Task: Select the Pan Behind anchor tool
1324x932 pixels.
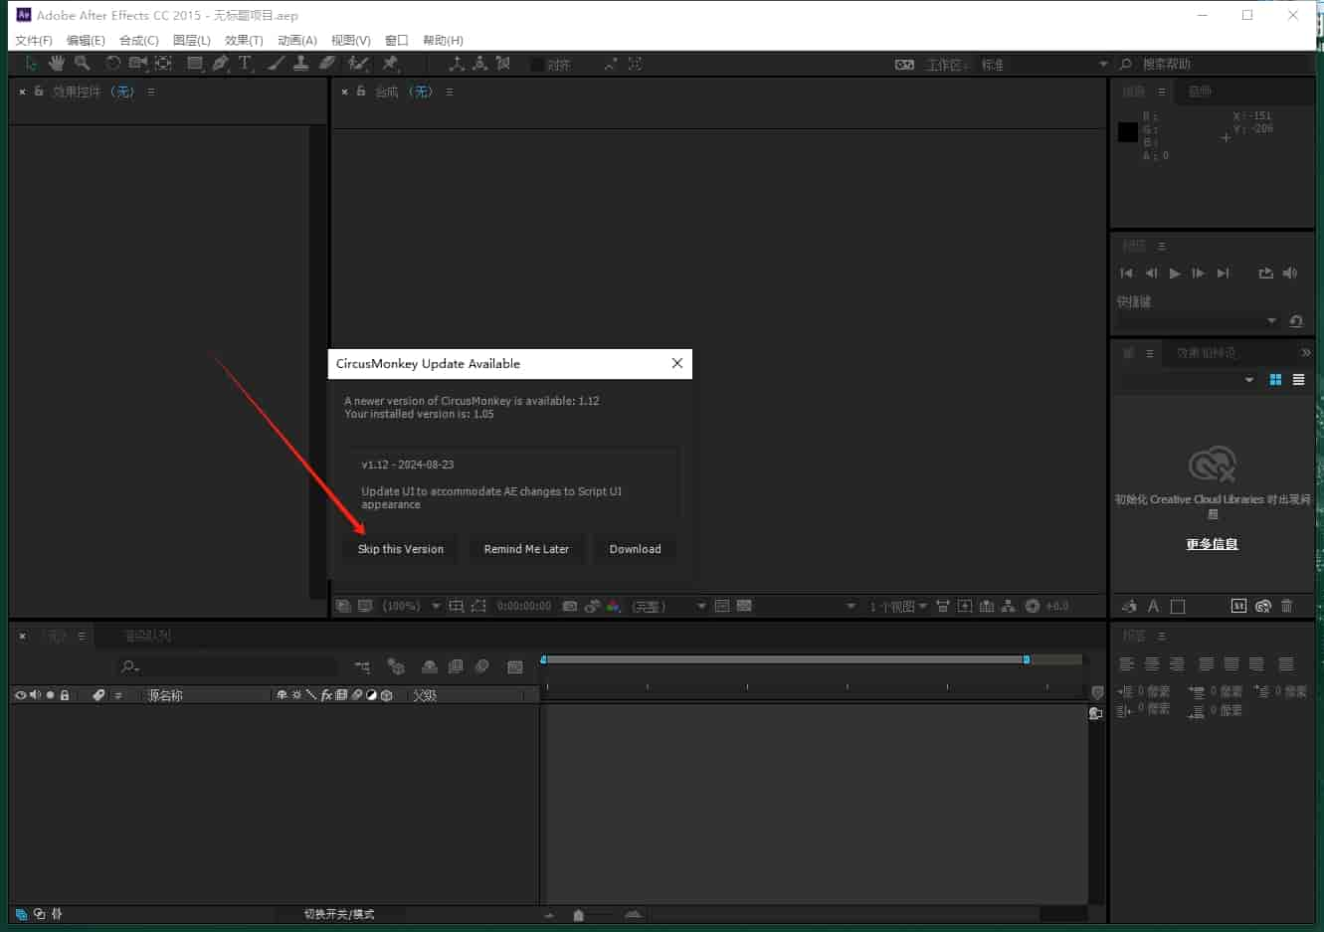Action: tap(164, 64)
